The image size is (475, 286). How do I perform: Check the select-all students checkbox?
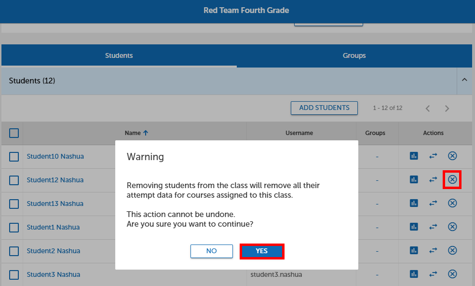tap(14, 133)
